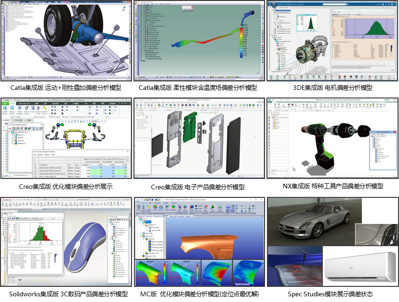Close the Creo 3DCS Model Navigator panel

pyautogui.click(x=41, y=124)
